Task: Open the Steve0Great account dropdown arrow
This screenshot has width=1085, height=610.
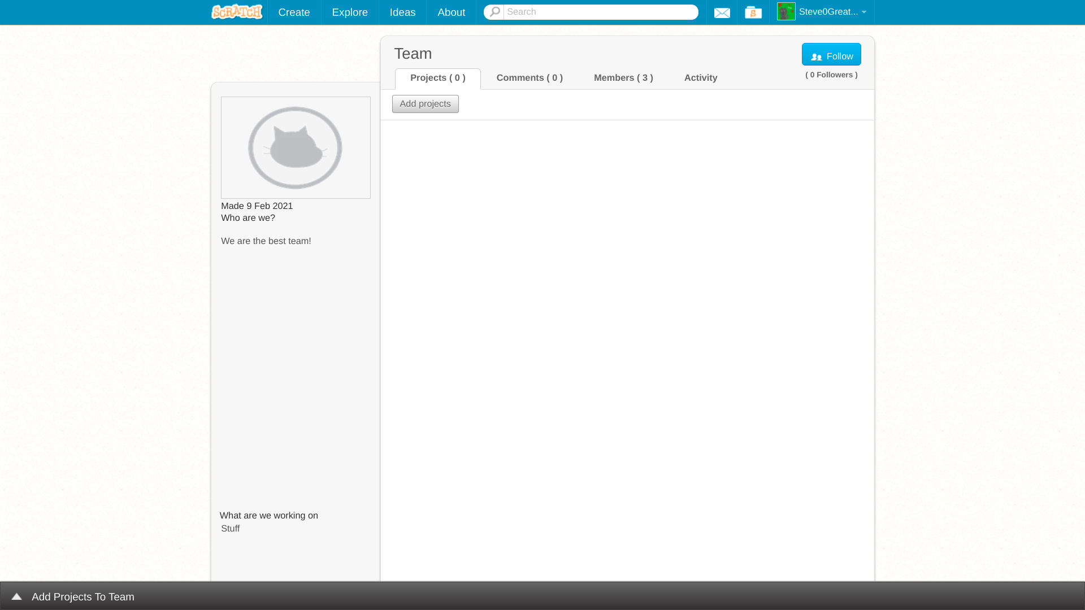Action: point(863,12)
